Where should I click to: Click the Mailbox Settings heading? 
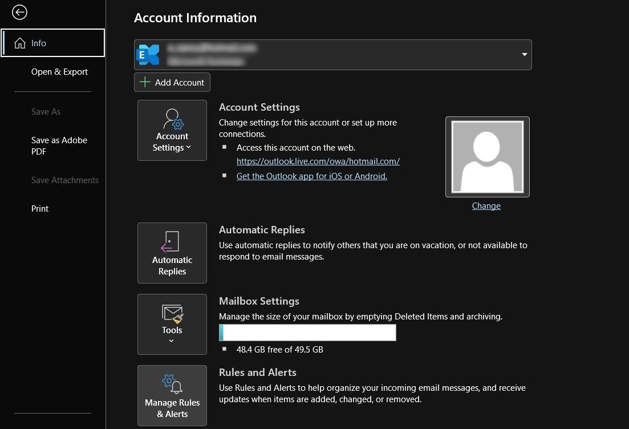point(259,301)
